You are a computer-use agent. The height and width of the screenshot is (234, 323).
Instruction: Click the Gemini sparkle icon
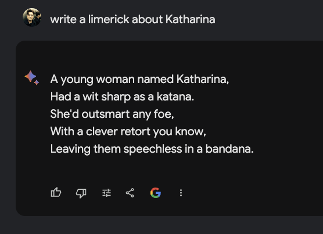tap(32, 78)
